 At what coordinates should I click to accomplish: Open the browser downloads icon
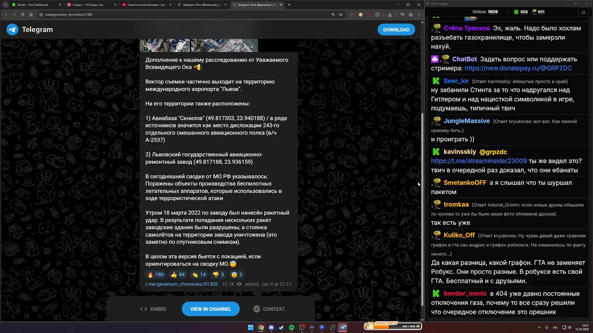[390, 14]
